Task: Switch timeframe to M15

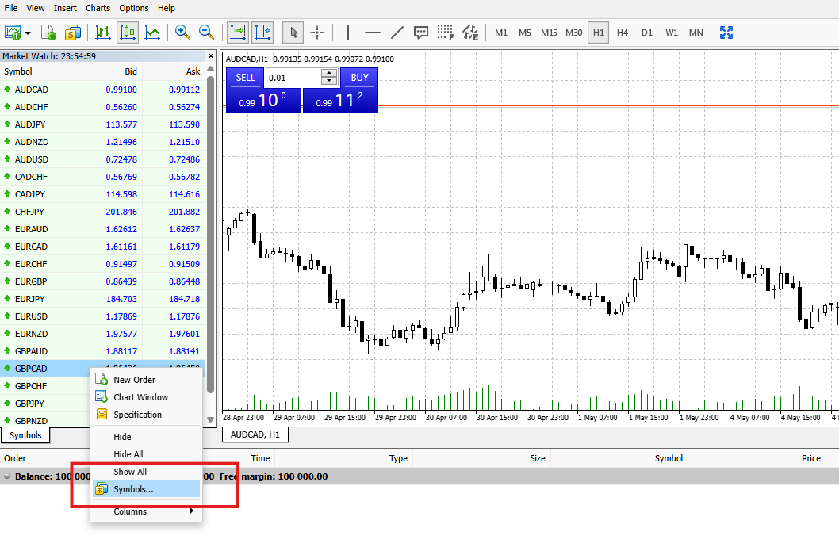Action: pos(549,33)
